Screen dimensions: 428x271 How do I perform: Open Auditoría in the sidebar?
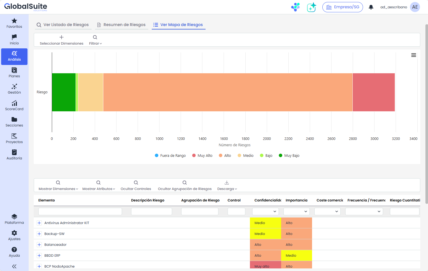coord(14,155)
